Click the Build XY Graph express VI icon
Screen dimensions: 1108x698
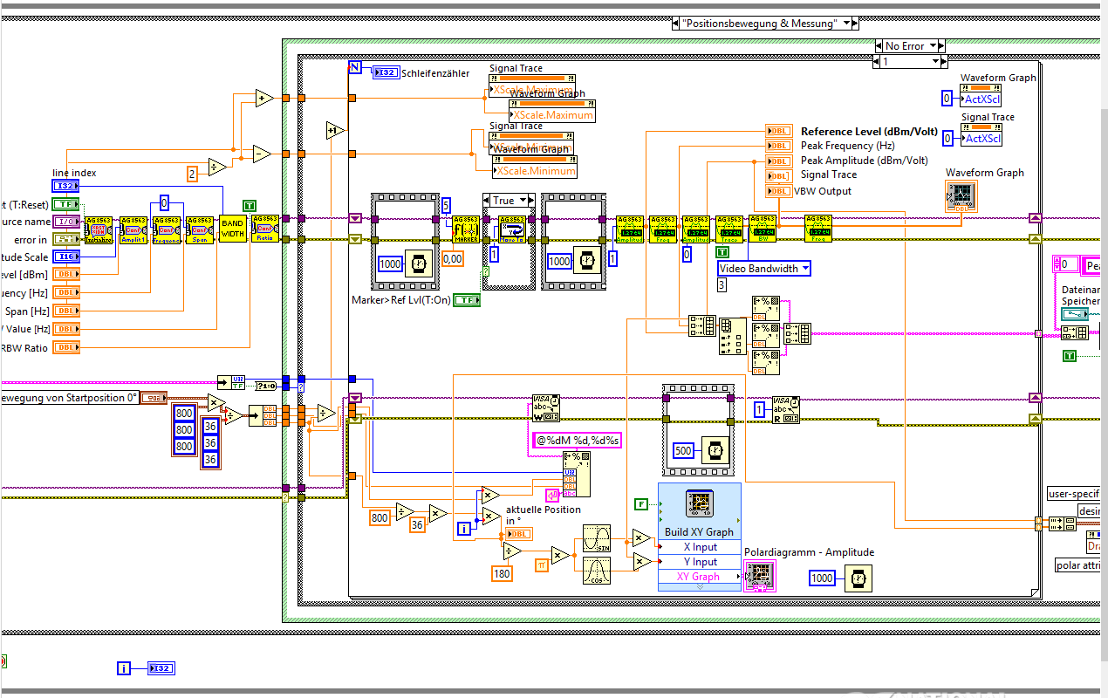pyautogui.click(x=700, y=504)
